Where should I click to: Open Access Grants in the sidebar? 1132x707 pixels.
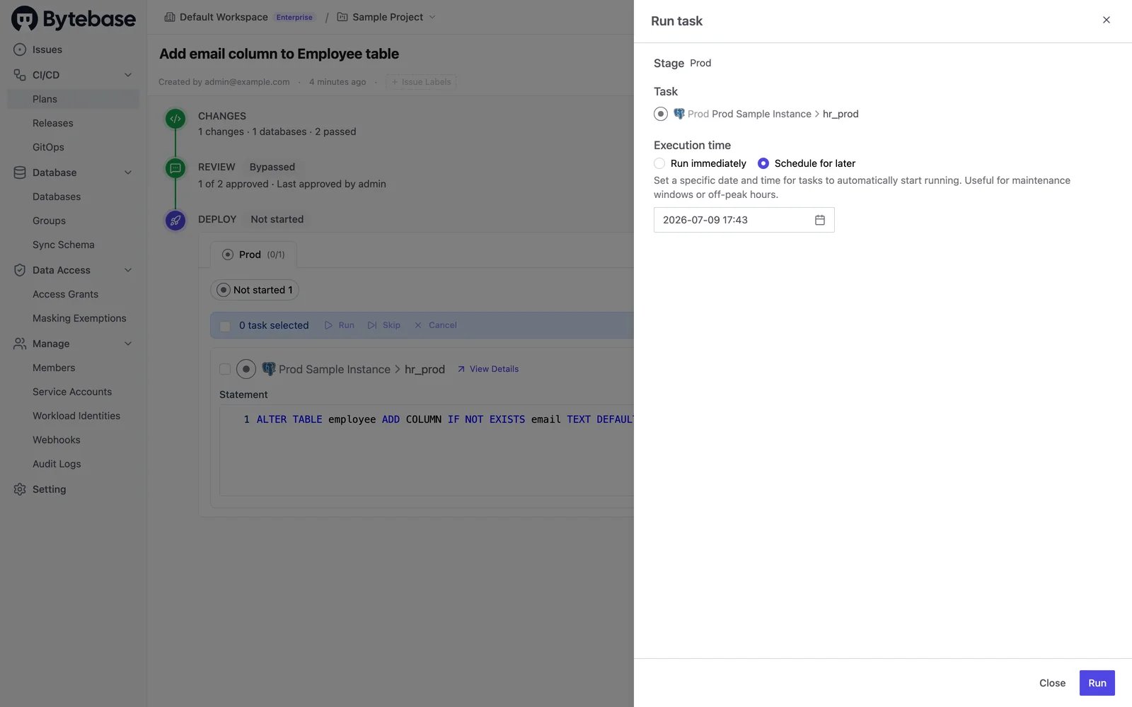(65, 294)
